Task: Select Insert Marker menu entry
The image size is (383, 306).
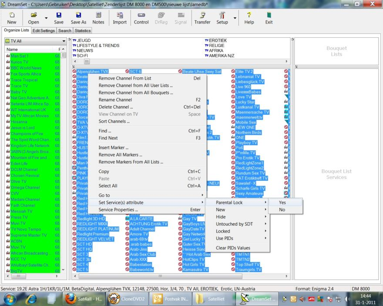Action: (x=147, y=147)
